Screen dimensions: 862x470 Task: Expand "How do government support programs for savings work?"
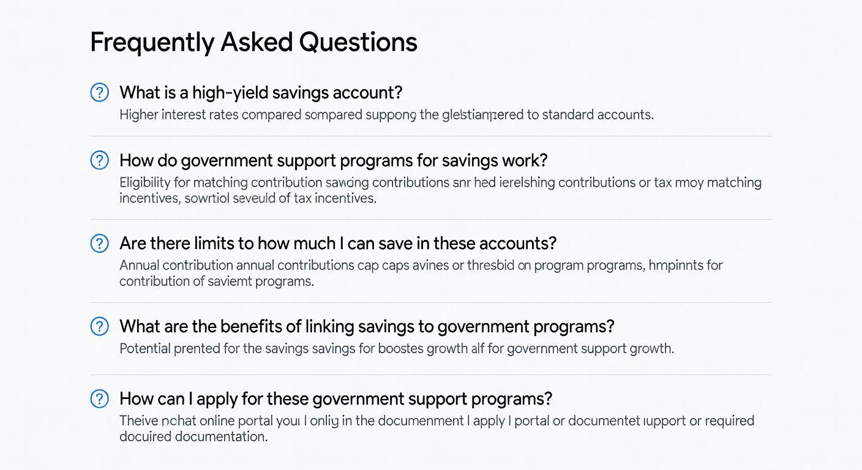[333, 160]
